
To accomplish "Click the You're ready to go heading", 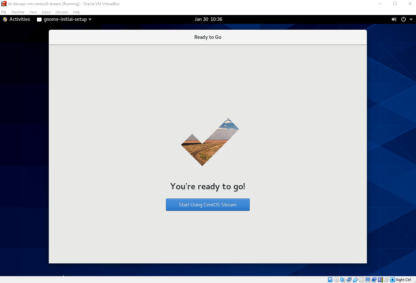I will [x=208, y=186].
